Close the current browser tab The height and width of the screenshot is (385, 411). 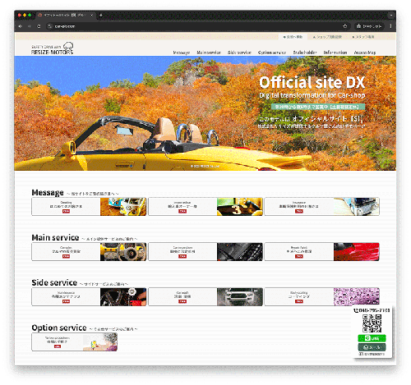pos(92,16)
